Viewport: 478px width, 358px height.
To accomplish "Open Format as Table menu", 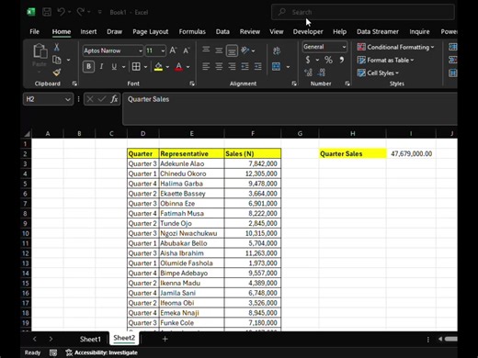I will click(x=385, y=60).
